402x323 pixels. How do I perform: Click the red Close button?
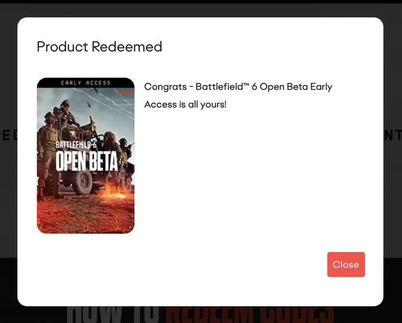click(346, 265)
